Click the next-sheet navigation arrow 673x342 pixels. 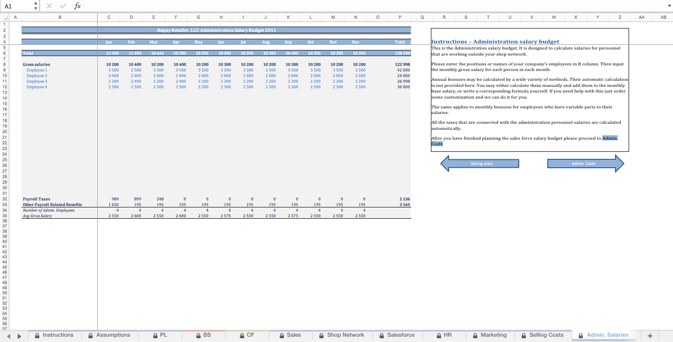19,335
